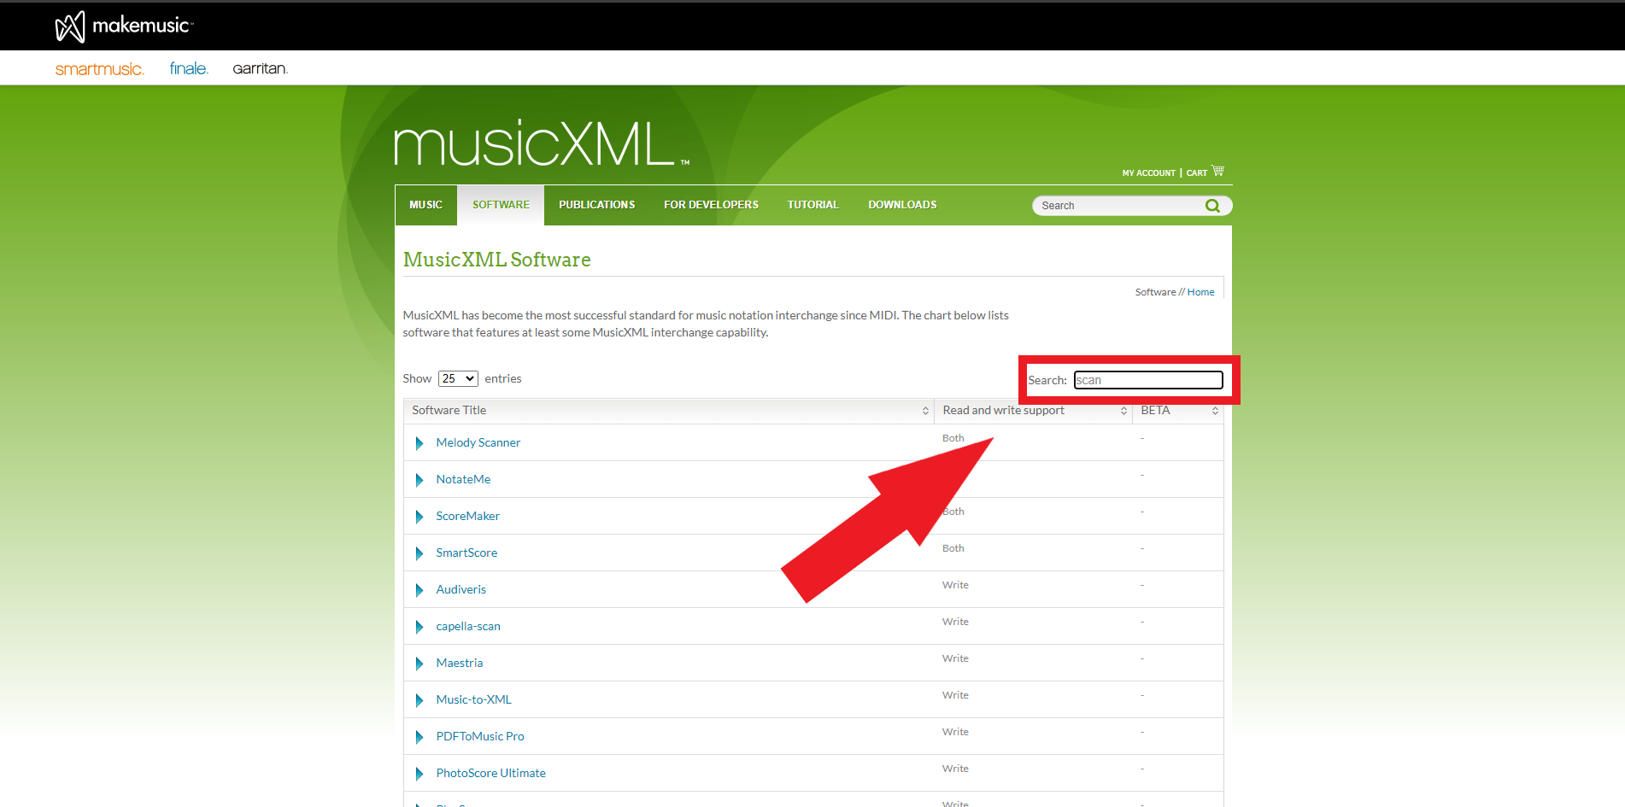Viewport: 1625px width, 807px height.
Task: Follow the Home breadcrumb link
Action: coord(1200,292)
